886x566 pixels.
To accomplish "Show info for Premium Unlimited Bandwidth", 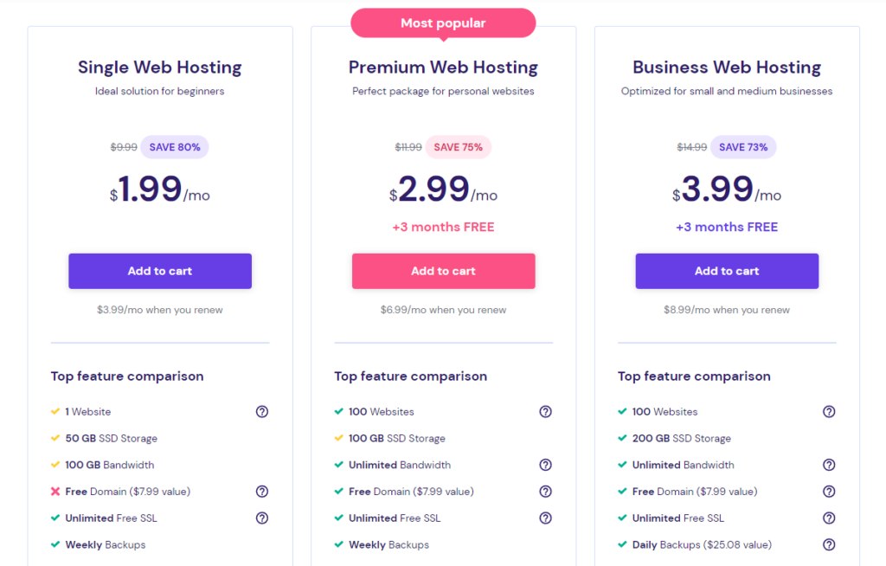I will [x=545, y=465].
